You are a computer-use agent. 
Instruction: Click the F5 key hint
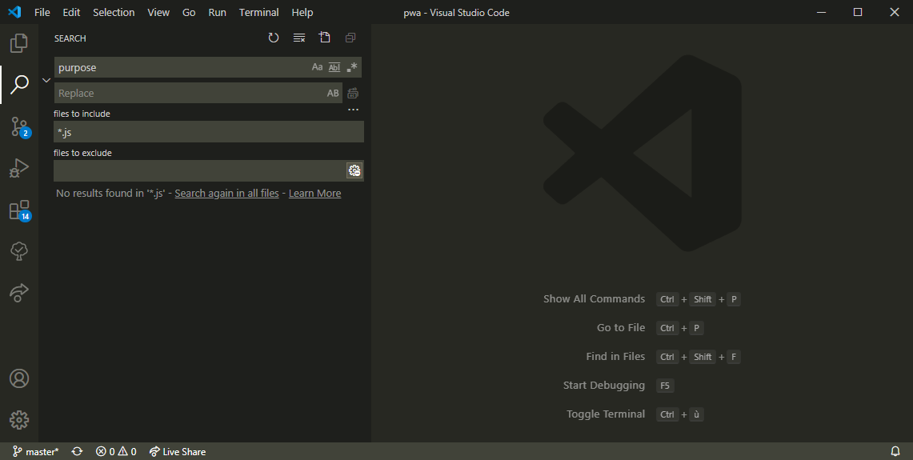(x=665, y=386)
